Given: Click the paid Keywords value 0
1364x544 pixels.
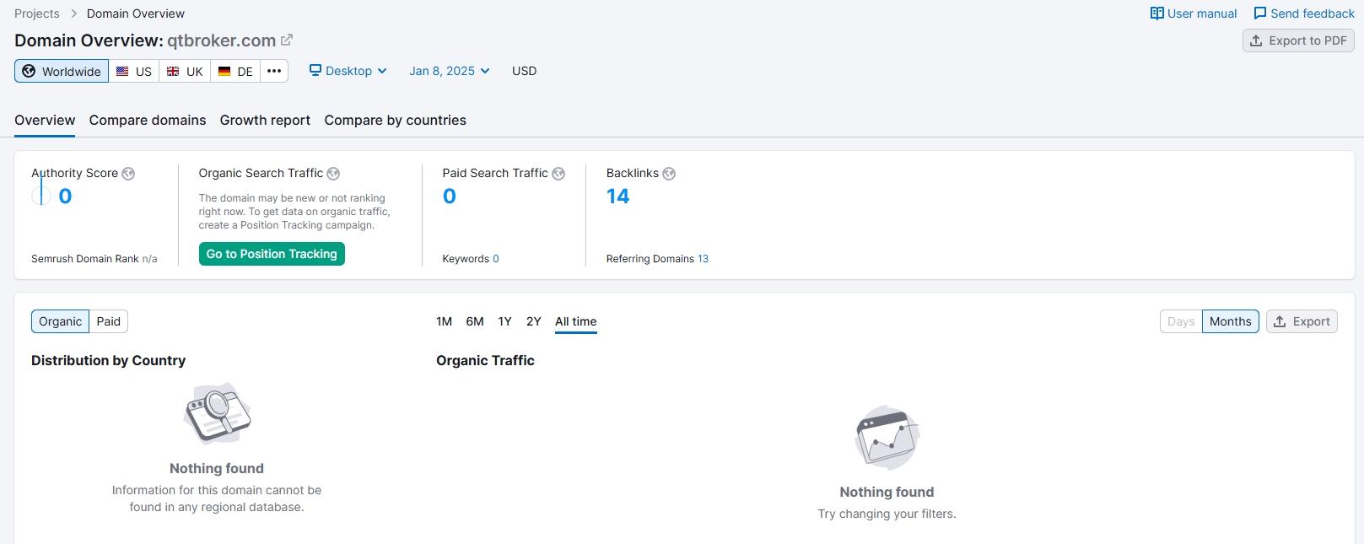Looking at the screenshot, I should coord(496,259).
